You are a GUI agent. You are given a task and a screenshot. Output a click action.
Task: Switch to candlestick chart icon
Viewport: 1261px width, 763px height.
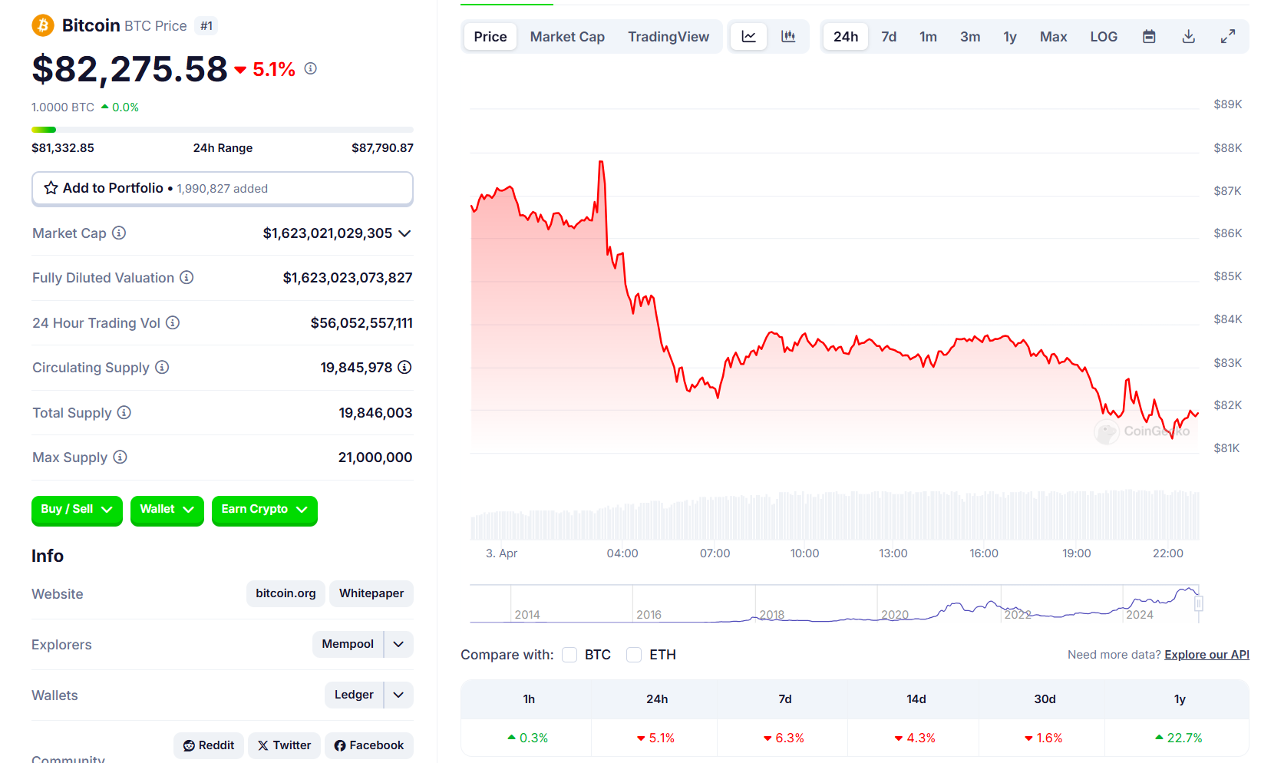point(788,37)
